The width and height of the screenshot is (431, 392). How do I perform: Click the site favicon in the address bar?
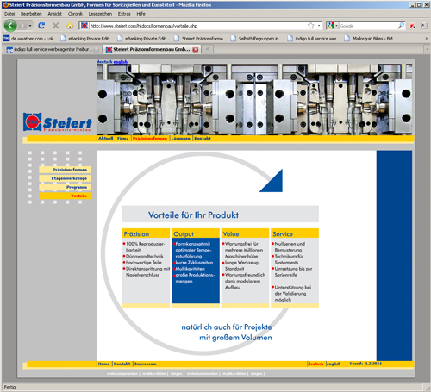[84, 26]
